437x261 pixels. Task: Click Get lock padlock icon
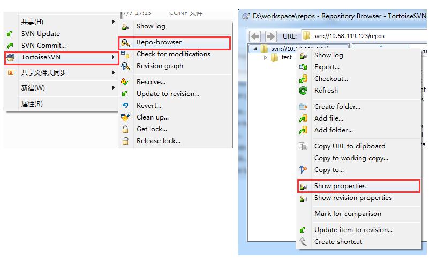[125, 129]
